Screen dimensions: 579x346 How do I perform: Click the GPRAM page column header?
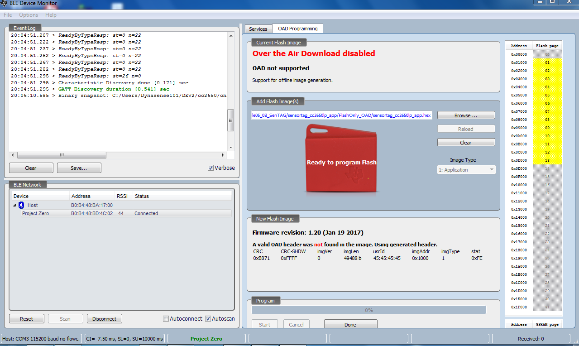547,324
